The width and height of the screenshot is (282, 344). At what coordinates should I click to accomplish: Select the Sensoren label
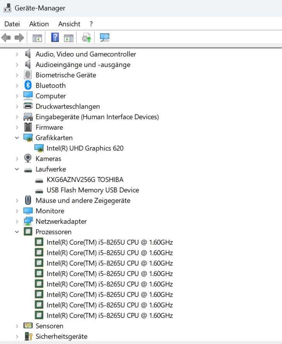tap(50, 326)
